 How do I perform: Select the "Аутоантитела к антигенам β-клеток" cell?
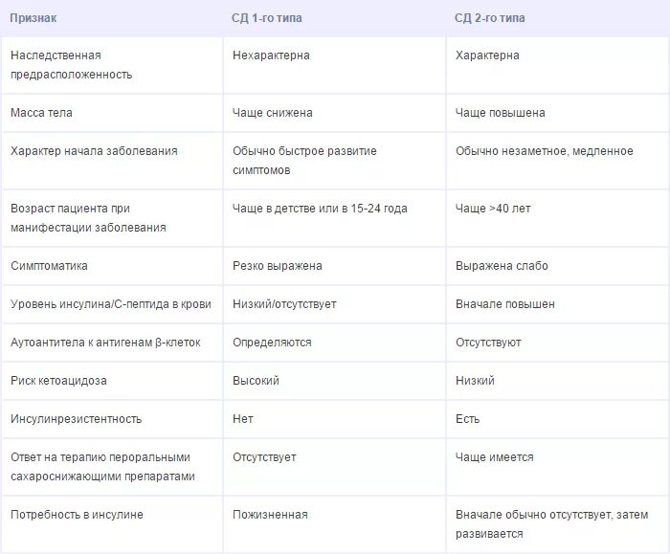pos(105,343)
